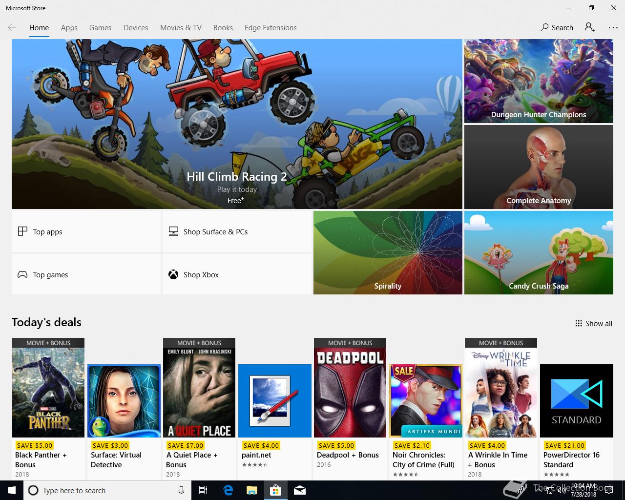
Task: Open the three-dot More menu
Action: (x=613, y=28)
